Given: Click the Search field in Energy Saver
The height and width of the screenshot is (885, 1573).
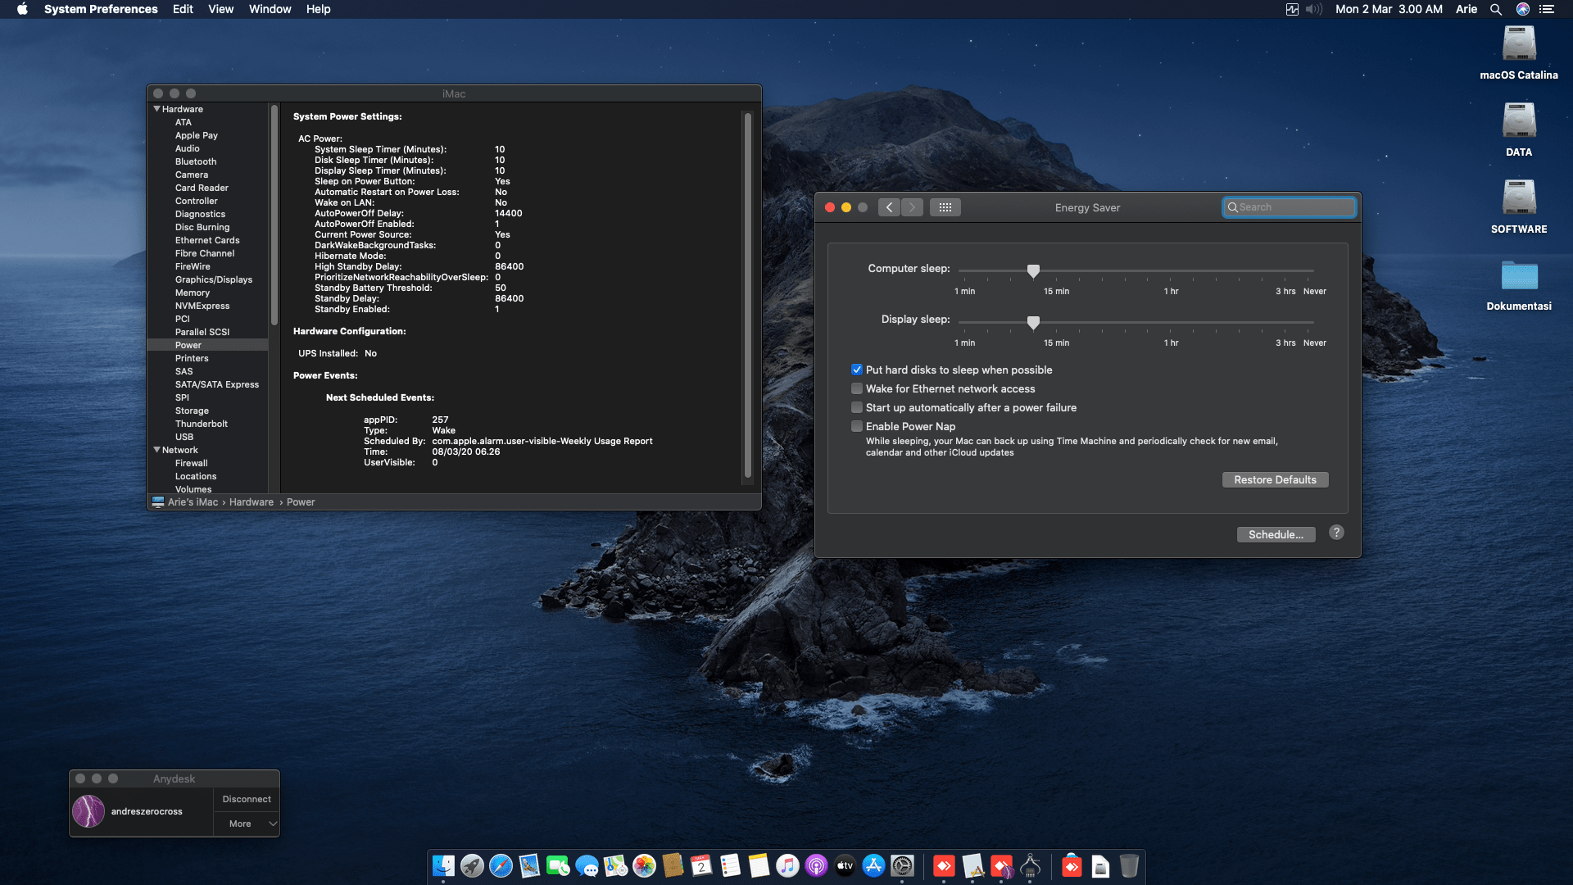Looking at the screenshot, I should click(1290, 207).
